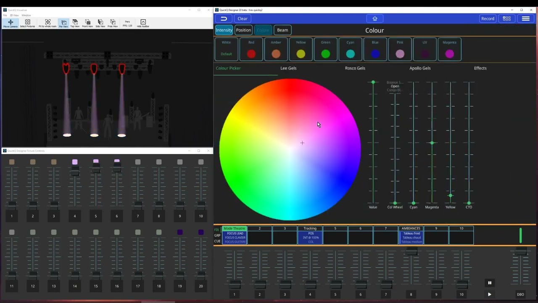Click the Clear button
Screen dimensions: 538x303
tap(243, 19)
